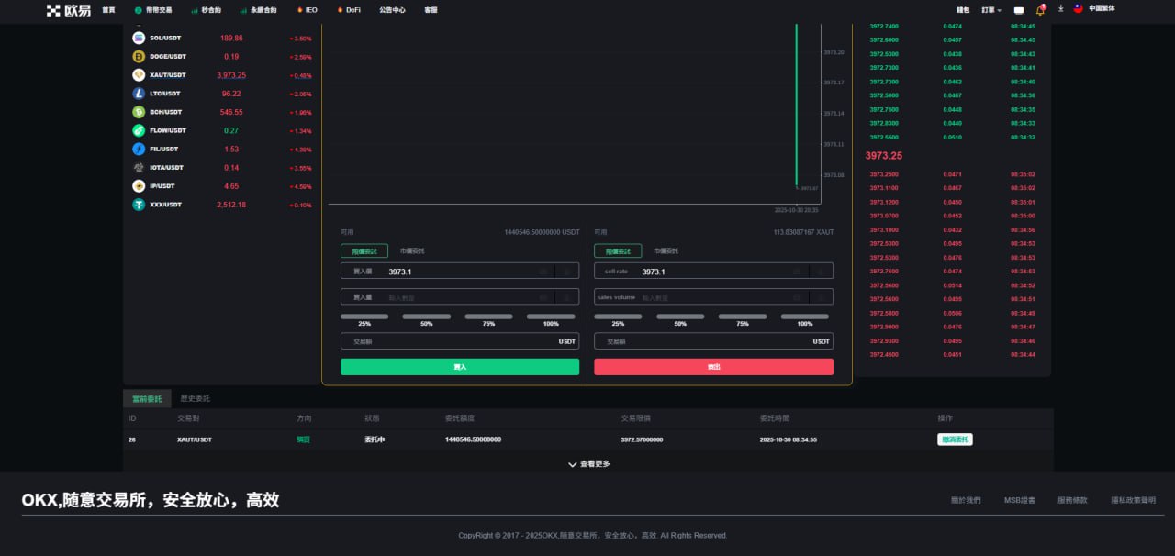The height and width of the screenshot is (556, 1175).
Task: Click the white message icon in header
Action: coord(1019,10)
